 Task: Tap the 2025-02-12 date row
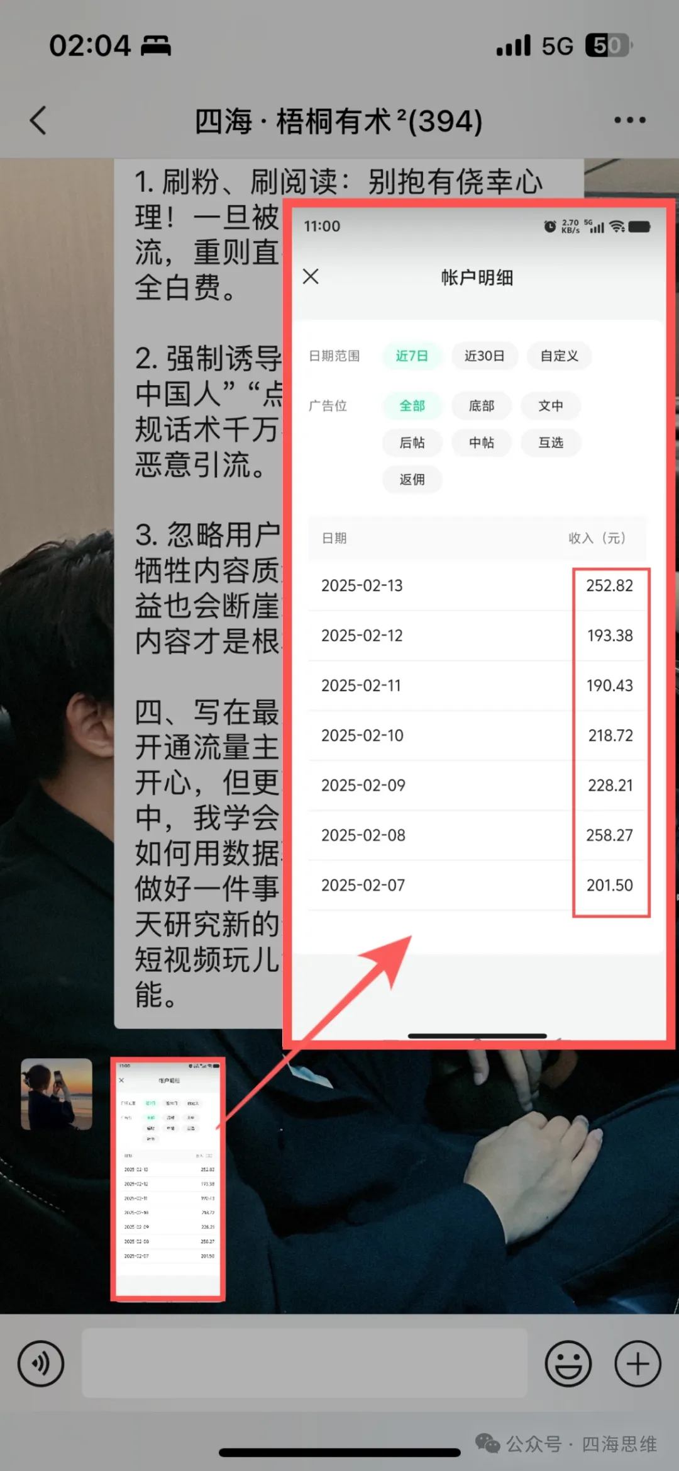tap(477, 636)
